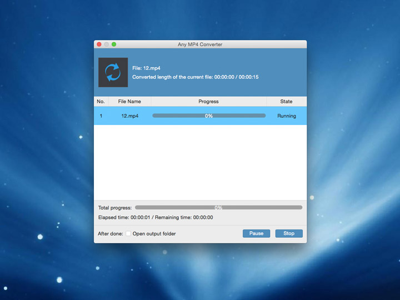Click the File: 12.mp4 header text

(146, 68)
